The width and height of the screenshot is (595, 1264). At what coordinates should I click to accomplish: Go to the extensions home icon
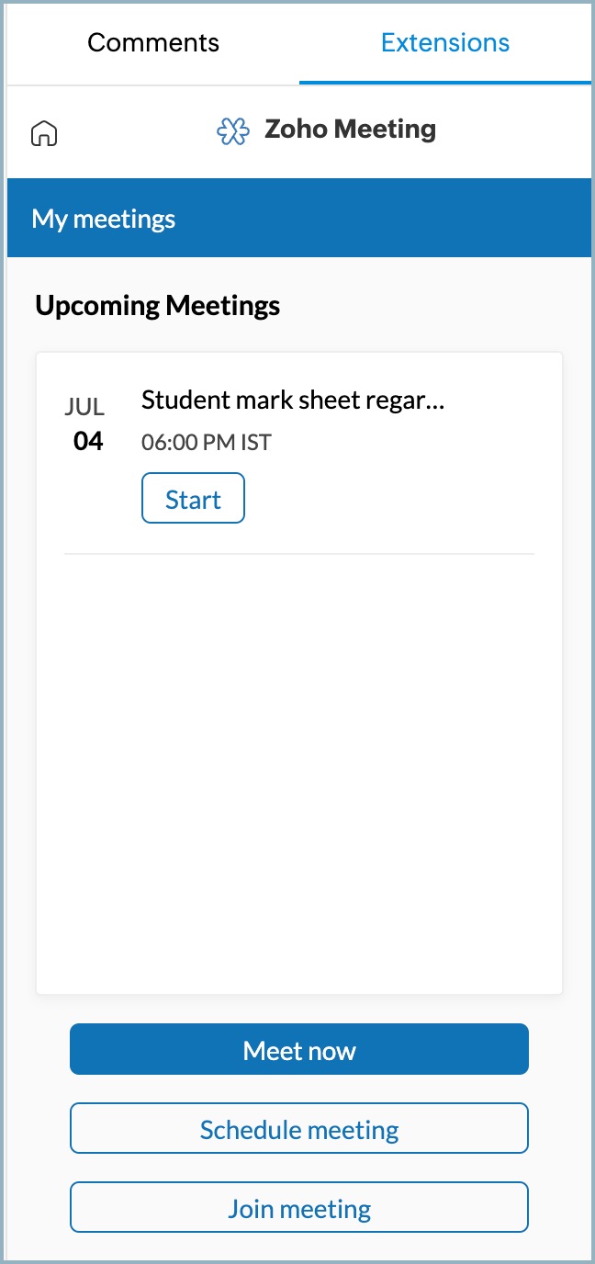[x=44, y=134]
